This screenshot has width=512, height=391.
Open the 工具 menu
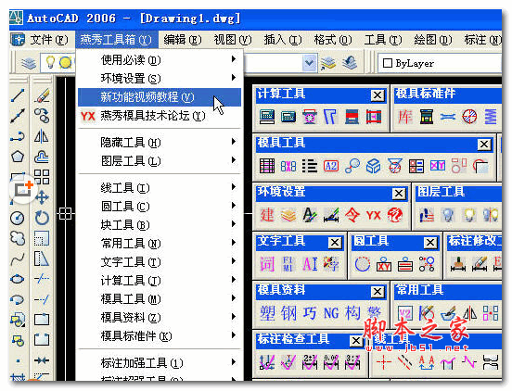[383, 40]
